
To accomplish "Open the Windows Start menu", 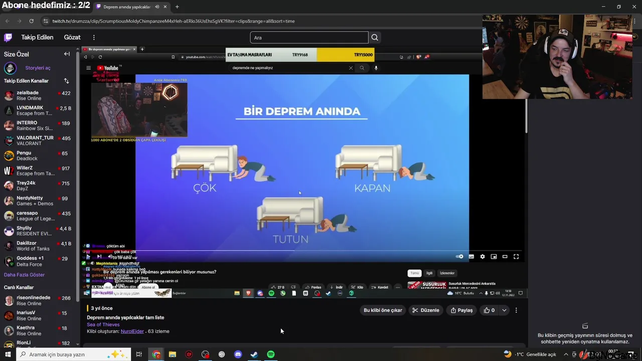I will tap(8, 354).
